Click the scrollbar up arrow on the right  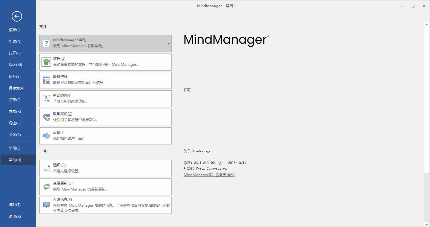point(426,24)
